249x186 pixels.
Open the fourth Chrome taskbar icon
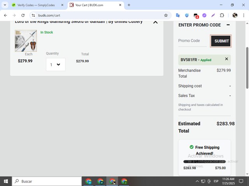point(124,181)
